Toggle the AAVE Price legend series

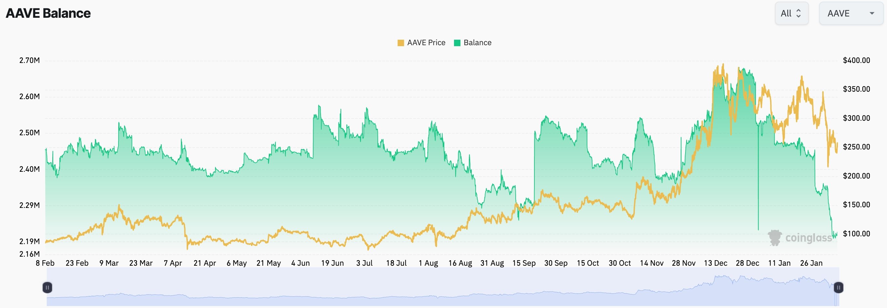point(421,43)
